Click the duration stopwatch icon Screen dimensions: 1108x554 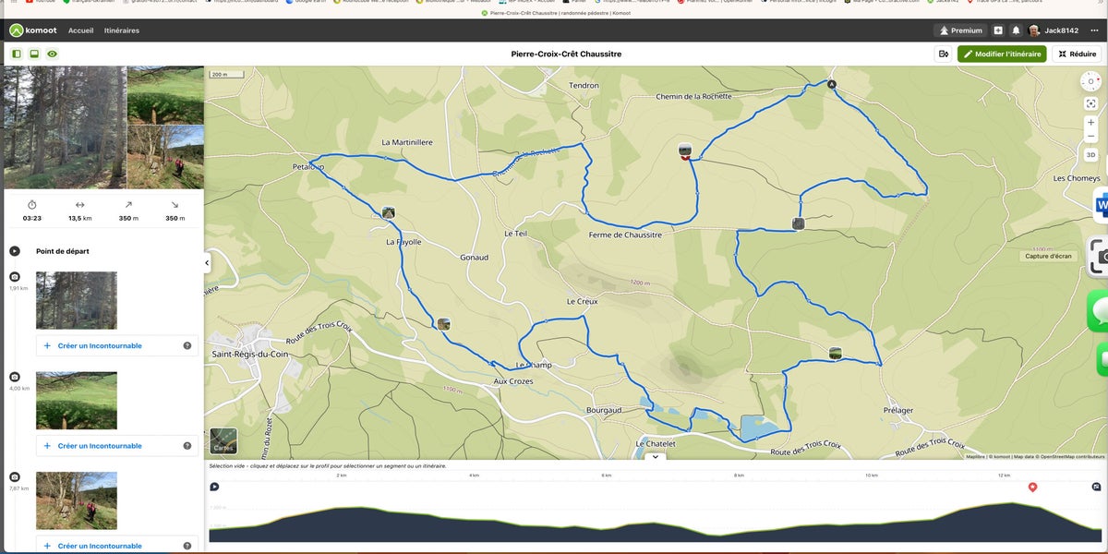31,205
